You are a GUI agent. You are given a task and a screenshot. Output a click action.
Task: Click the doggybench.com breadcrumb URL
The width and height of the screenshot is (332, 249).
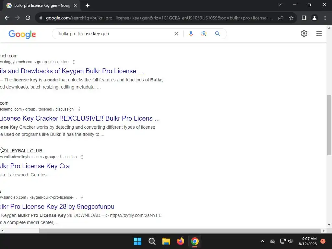(34, 62)
